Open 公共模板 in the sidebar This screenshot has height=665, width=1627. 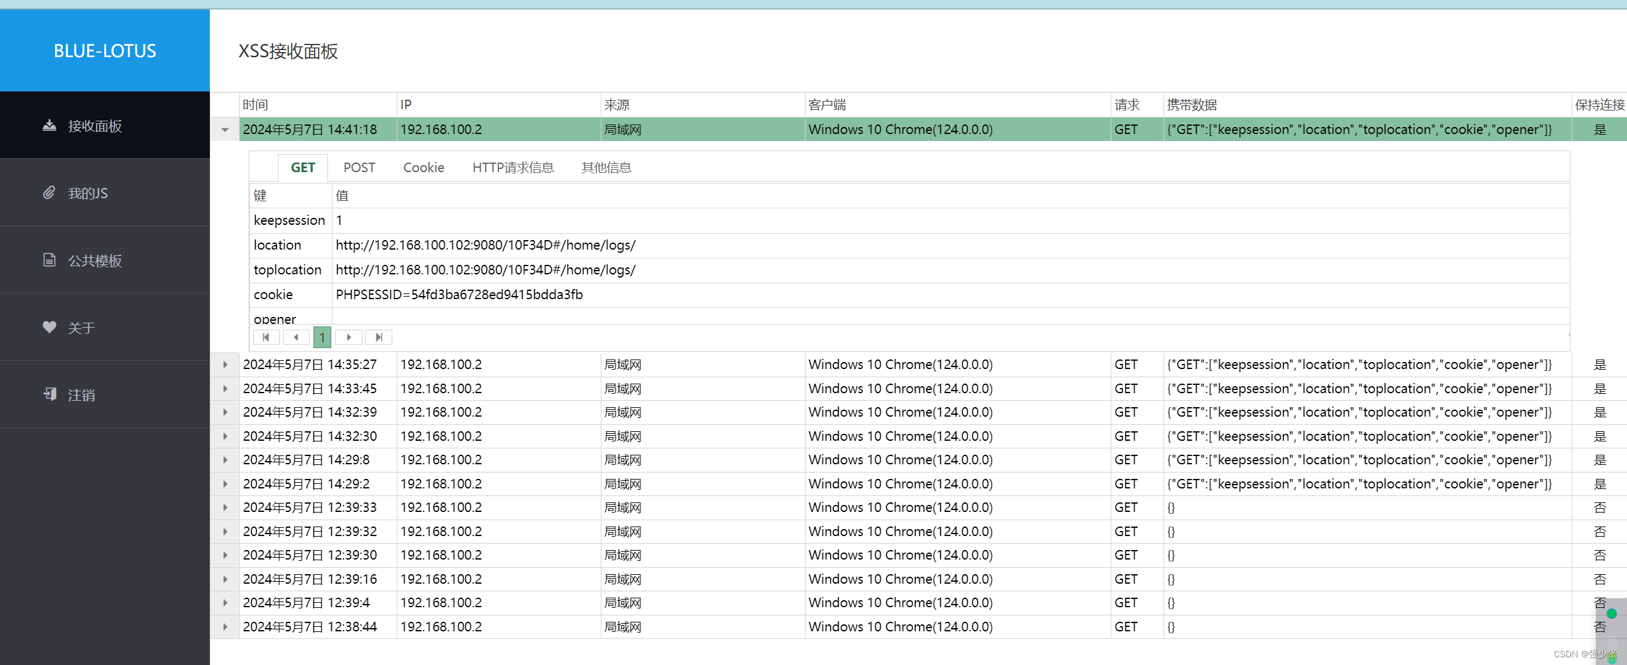[105, 260]
